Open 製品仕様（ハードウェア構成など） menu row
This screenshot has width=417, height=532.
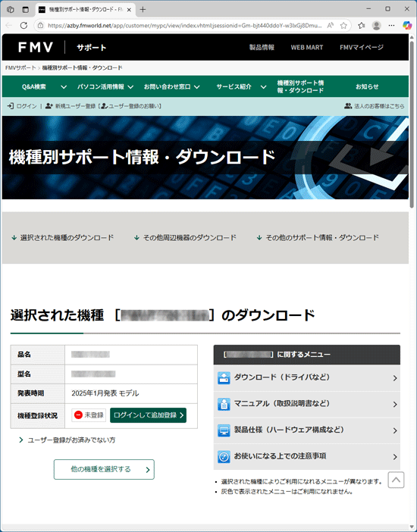coord(306,430)
